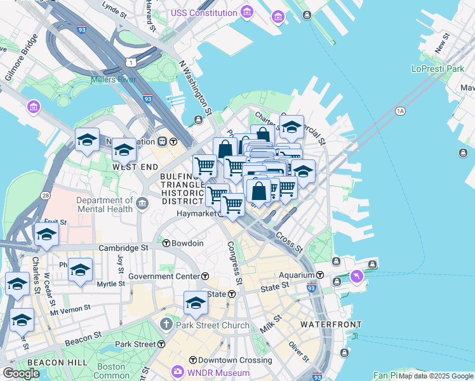The image size is (475, 381).
Task: Click the Map data ©2025 Google text
Action: tap(436, 376)
